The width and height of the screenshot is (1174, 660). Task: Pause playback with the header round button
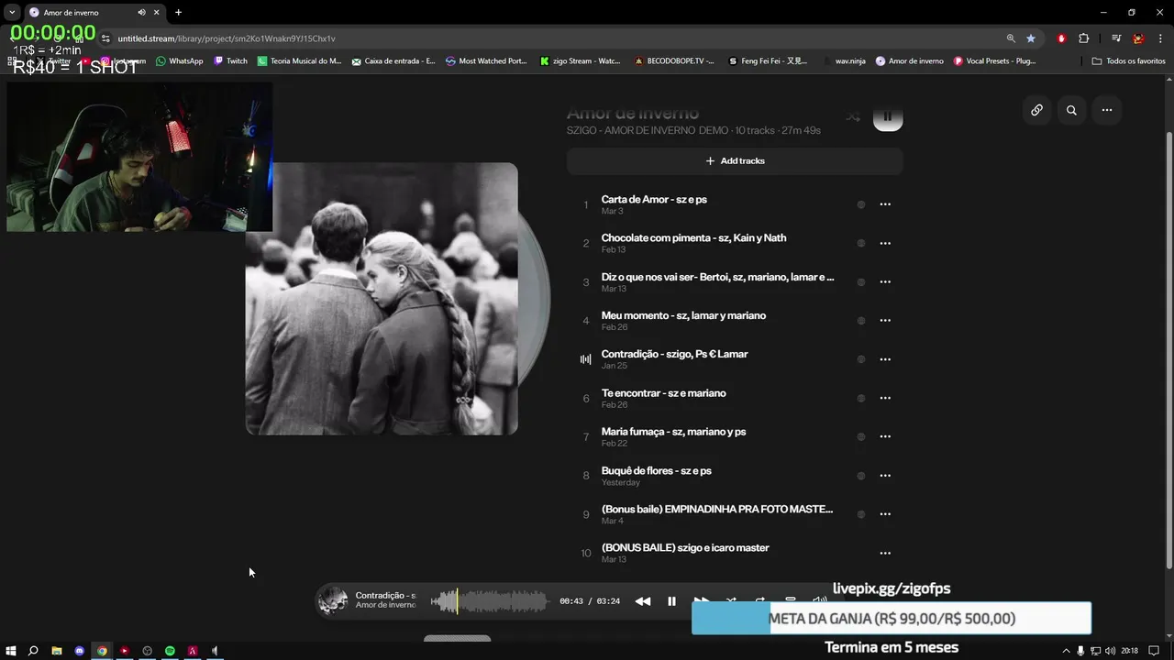pos(888,117)
